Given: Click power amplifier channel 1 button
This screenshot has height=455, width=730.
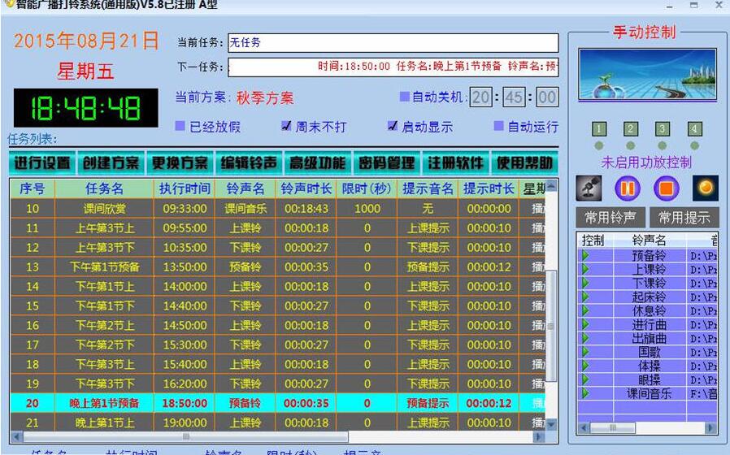Looking at the screenshot, I should point(599,129).
